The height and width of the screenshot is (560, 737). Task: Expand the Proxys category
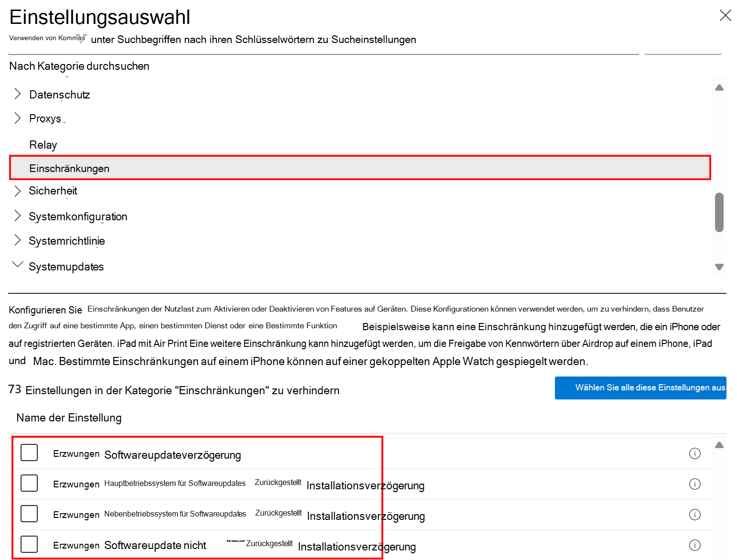18,118
